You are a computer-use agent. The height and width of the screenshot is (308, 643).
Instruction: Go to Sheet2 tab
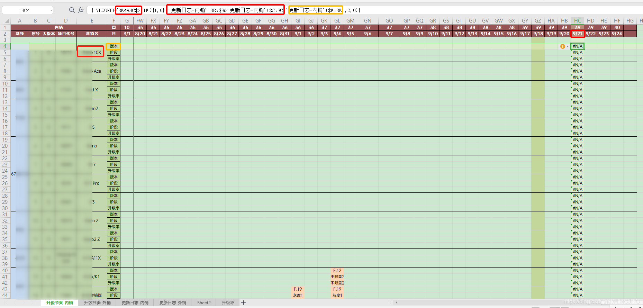[204, 303]
